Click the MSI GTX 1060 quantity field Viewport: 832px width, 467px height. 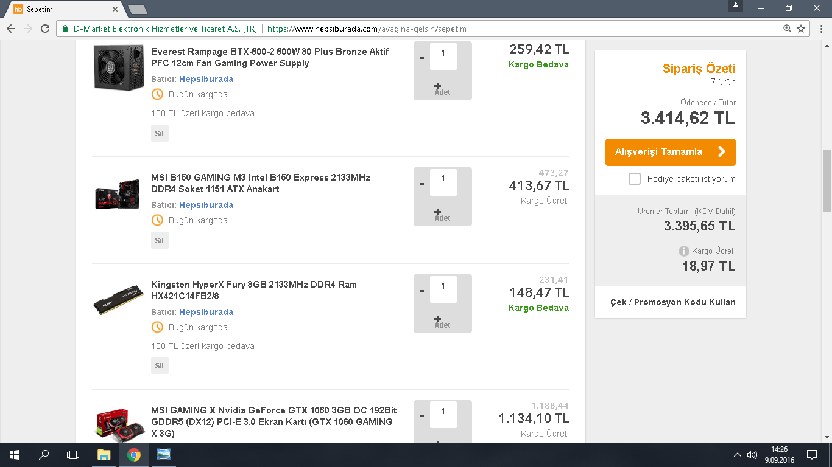coord(443,415)
